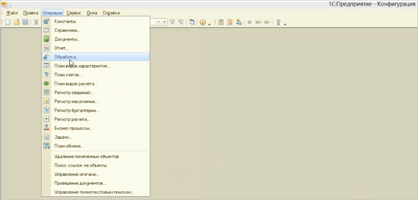This screenshot has height=200, width=418.
Task: Click the Help information icon
Action: point(203,23)
